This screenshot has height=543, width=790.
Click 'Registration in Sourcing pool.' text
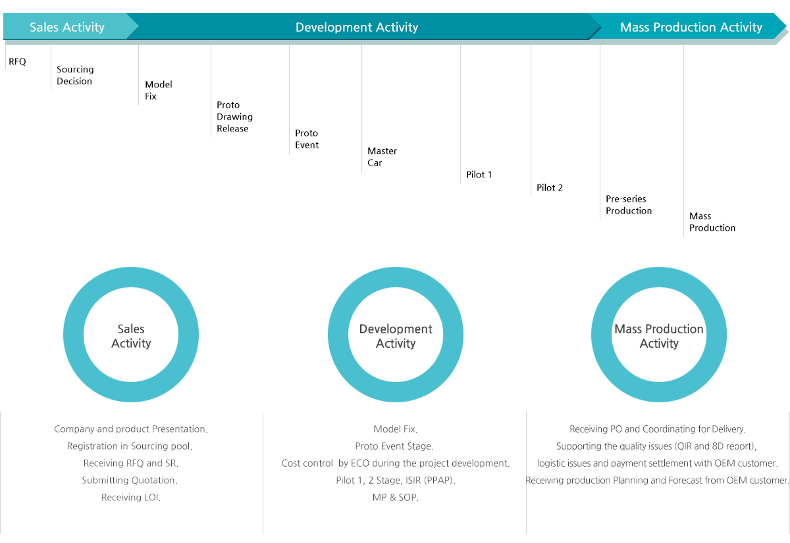tap(130, 446)
